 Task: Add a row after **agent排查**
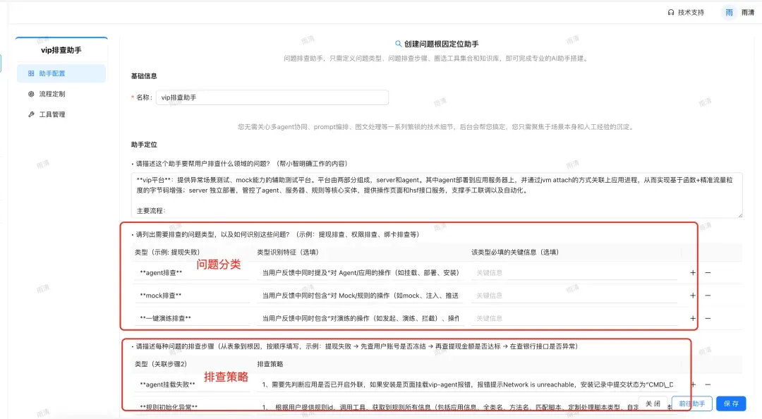693,273
